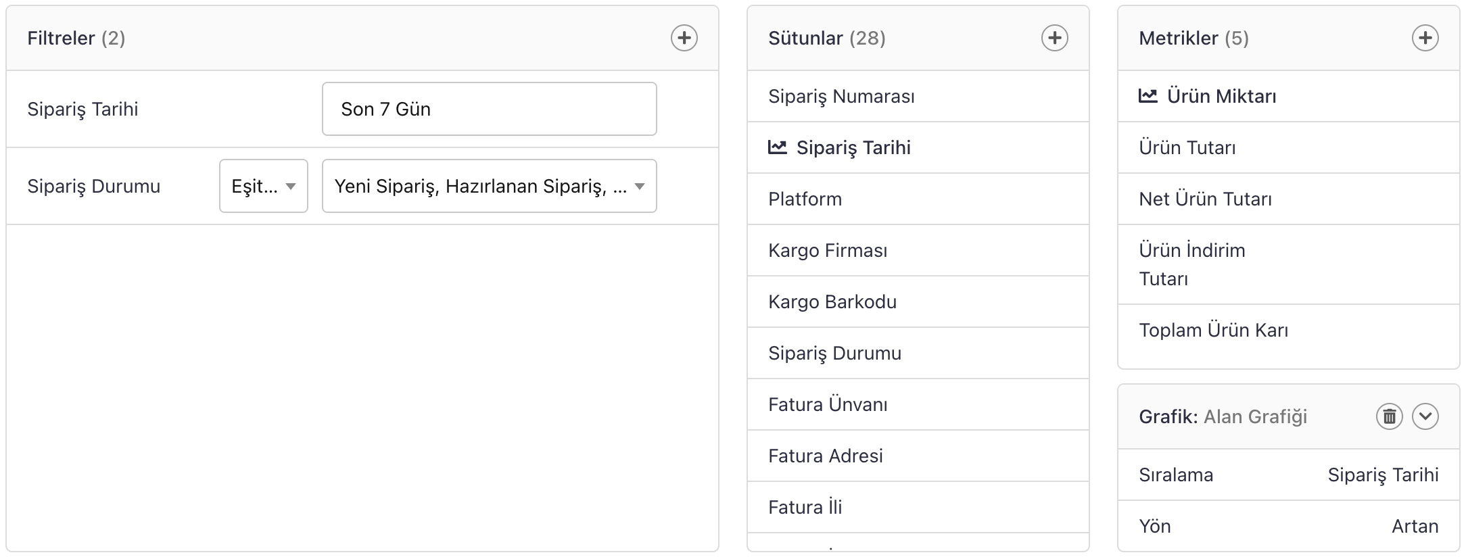Screen dimensions: 1466x557
Task: Add a new column with plus icon
Action: pos(1054,38)
